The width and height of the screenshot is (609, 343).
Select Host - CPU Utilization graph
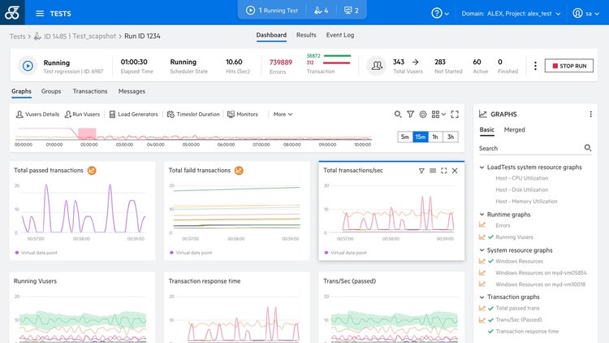click(x=521, y=178)
